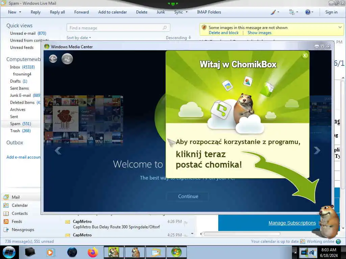Image resolution: width=346 pixels, height=259 pixels.
Task: Open Sent Items folder
Action: 19,88
